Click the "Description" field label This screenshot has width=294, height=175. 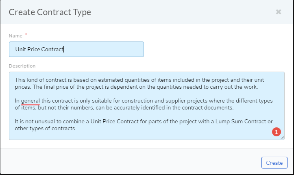(x=22, y=66)
